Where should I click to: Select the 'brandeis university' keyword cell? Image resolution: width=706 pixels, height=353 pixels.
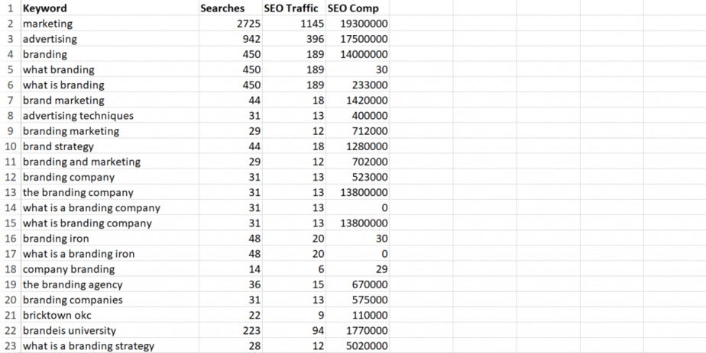click(x=70, y=330)
